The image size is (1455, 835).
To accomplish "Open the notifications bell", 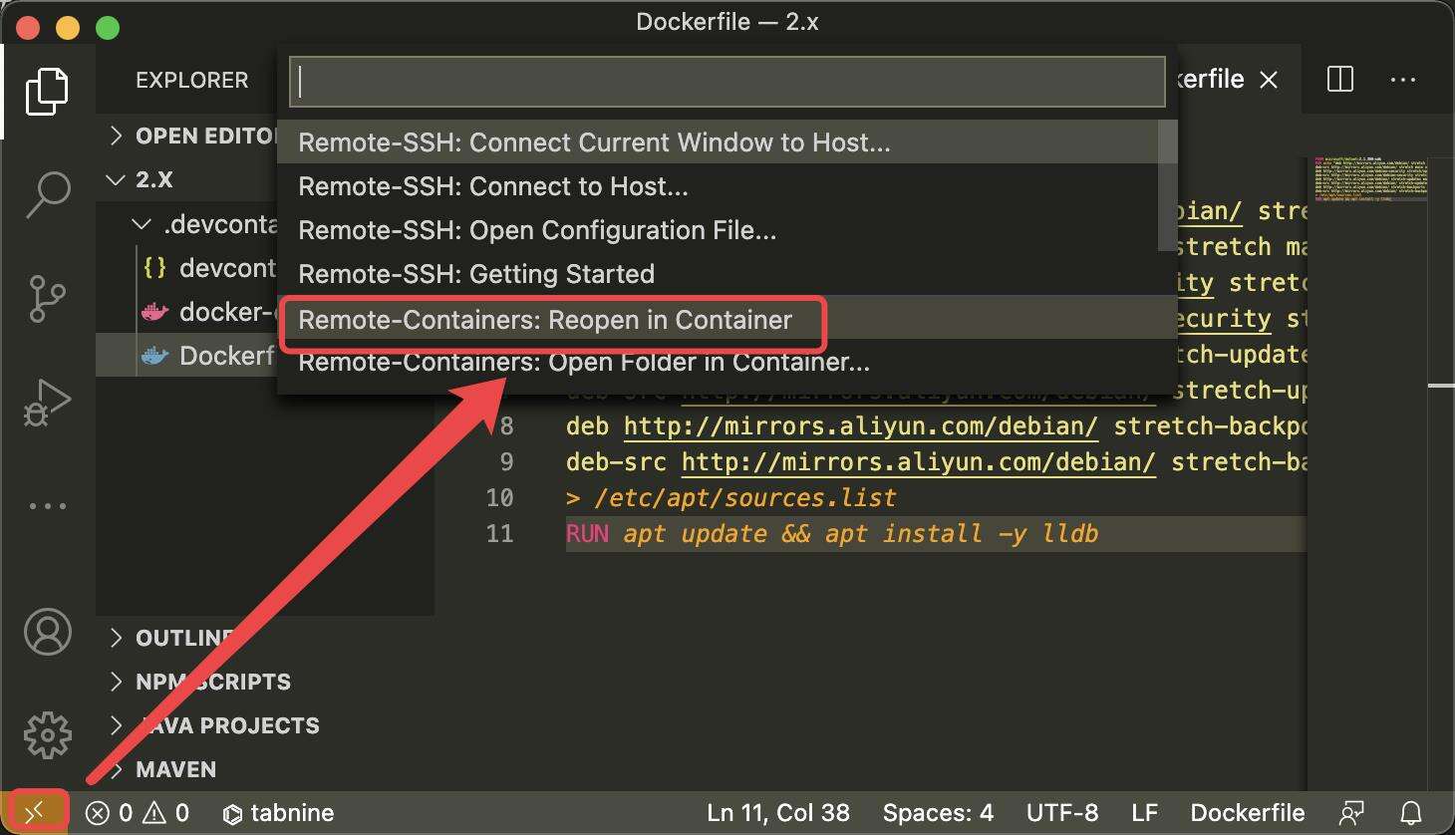I will point(1411,813).
